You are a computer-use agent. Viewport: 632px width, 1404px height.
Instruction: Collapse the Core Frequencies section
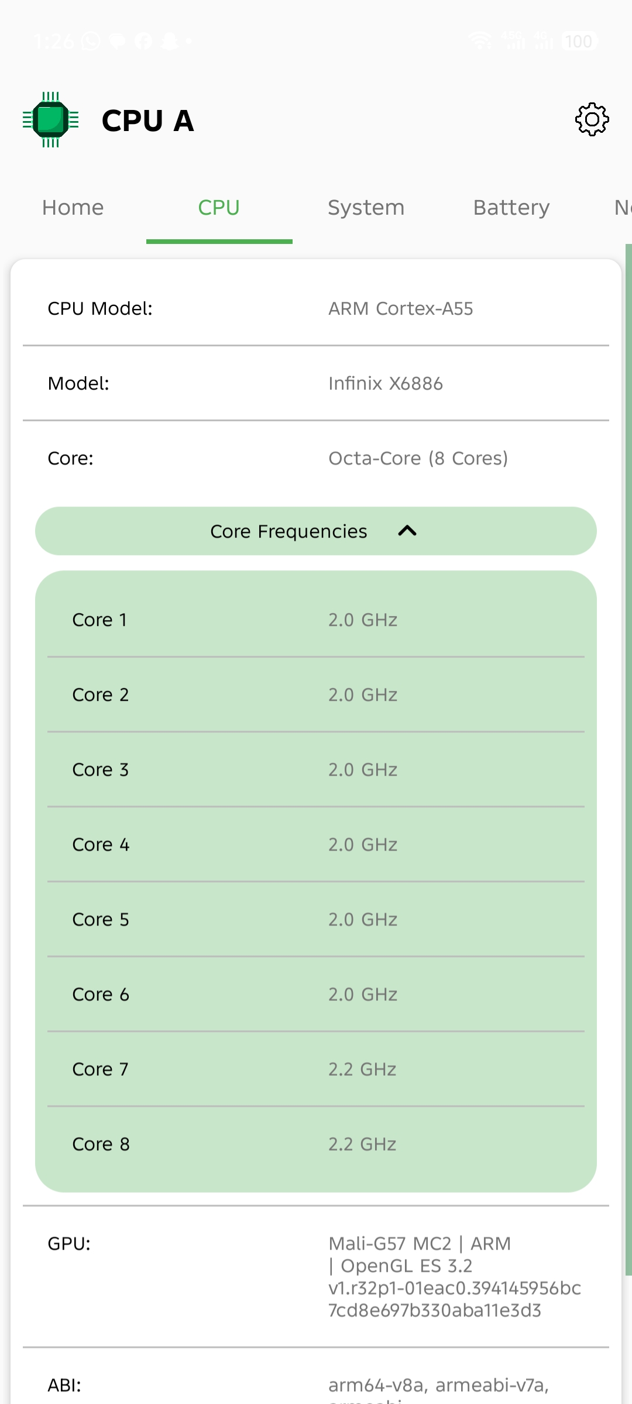click(x=315, y=531)
